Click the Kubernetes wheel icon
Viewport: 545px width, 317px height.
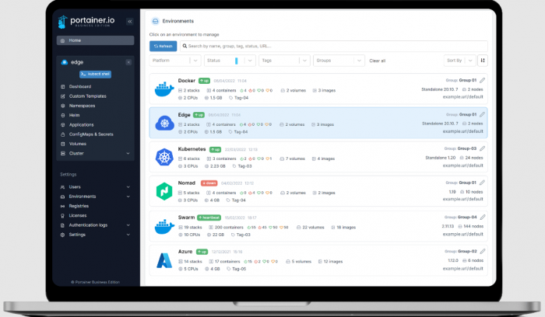[x=164, y=157]
